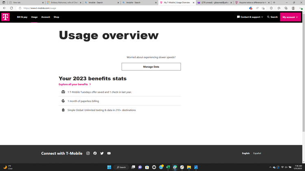Image resolution: width=305 pixels, height=171 pixels.
Task: Switch to the Brittany Mahomes tab
Action: [x=64, y=2]
